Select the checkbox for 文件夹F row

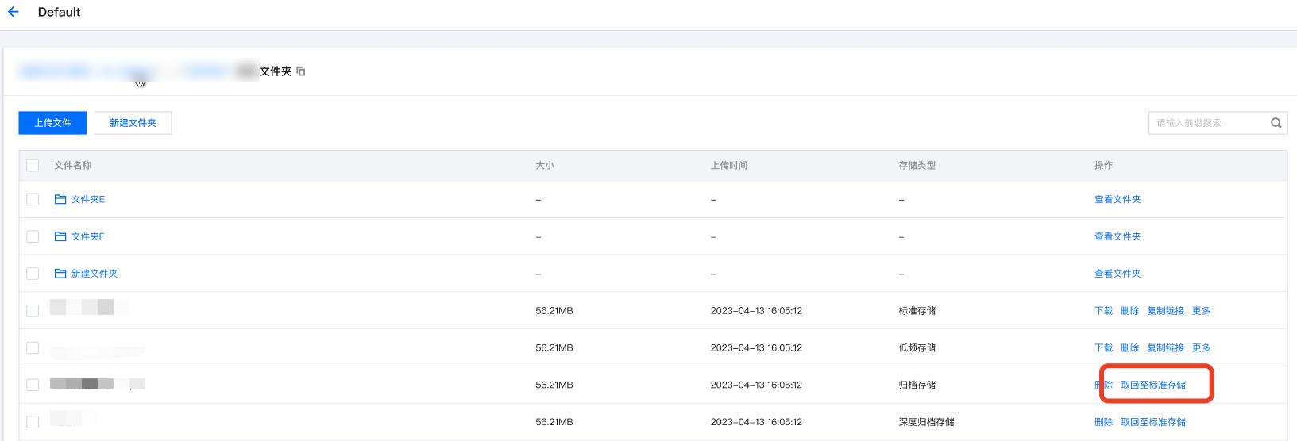pyautogui.click(x=33, y=236)
